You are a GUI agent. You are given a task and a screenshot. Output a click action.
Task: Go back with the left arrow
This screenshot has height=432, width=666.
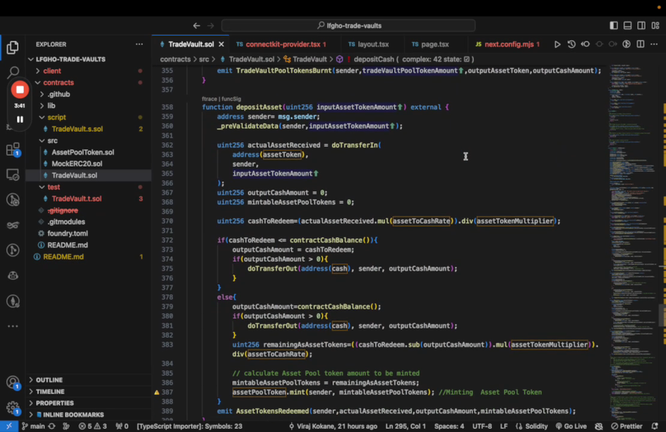[x=196, y=25]
